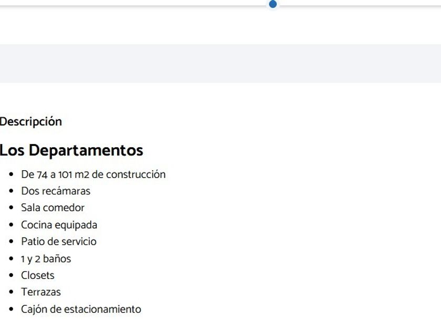
Task: Click the Cocina equipada list item
Action: [x=59, y=225]
